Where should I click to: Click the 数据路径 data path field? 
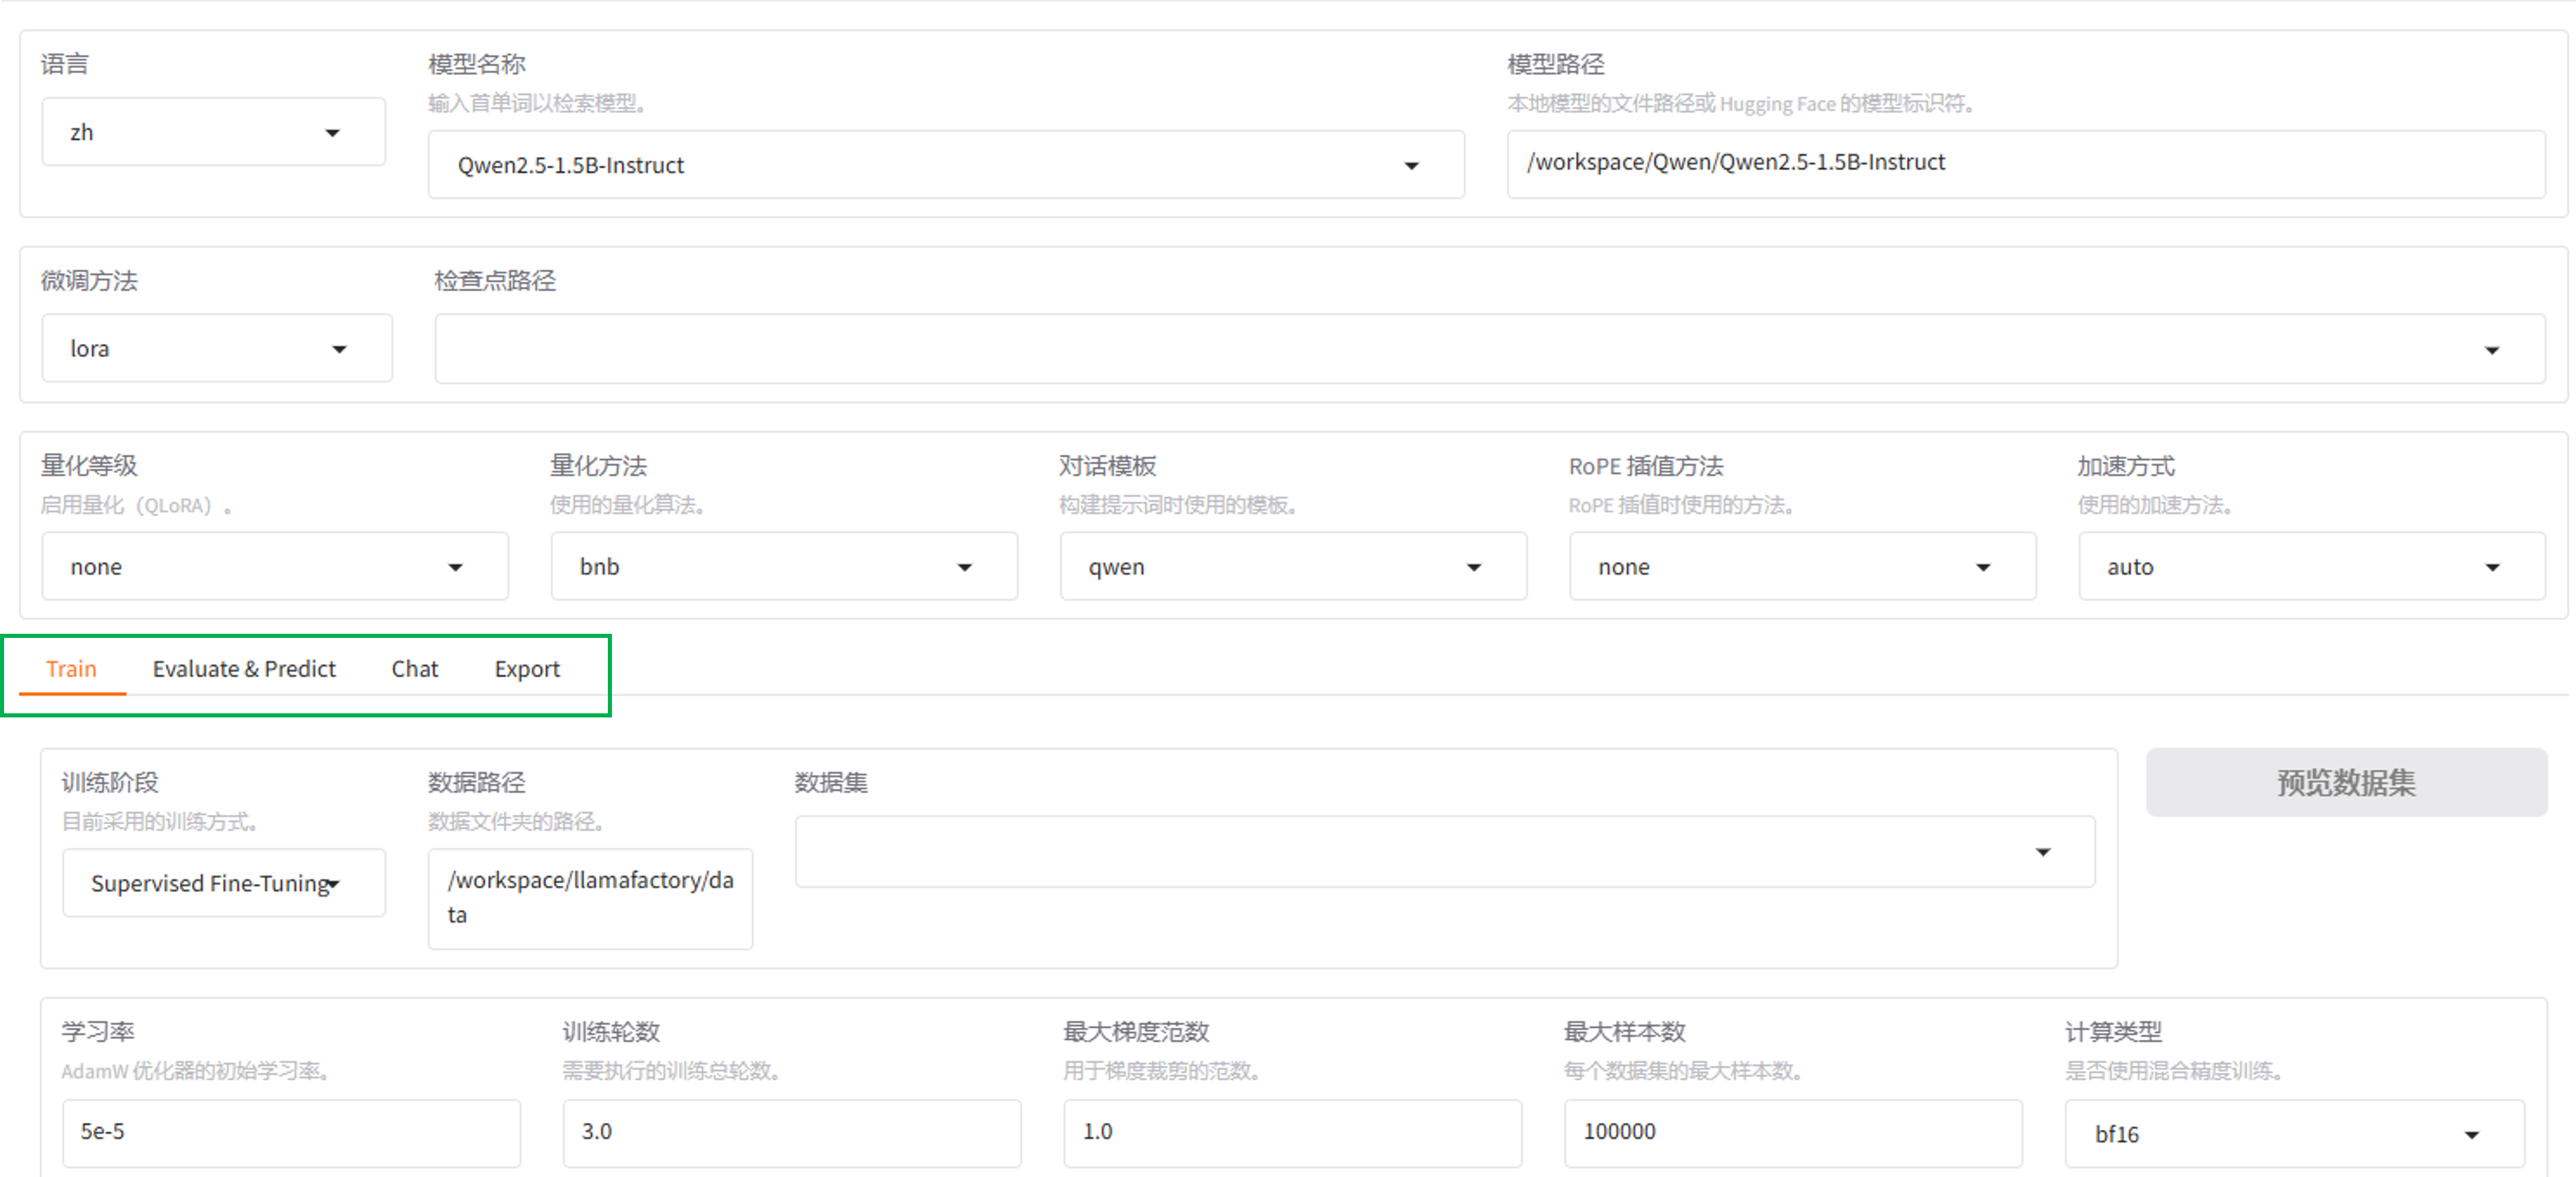(590, 898)
